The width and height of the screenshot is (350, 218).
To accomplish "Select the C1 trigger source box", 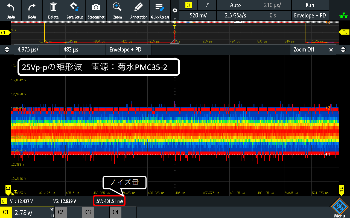I will [x=188, y=5].
